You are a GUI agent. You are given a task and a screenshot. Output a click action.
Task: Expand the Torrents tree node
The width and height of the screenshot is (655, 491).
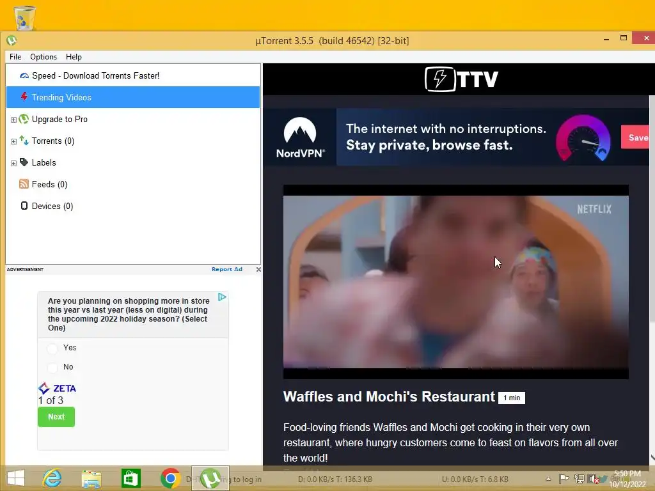[14, 141]
